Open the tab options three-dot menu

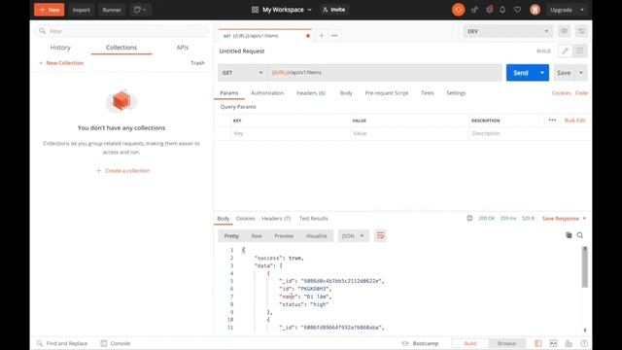[334, 36]
